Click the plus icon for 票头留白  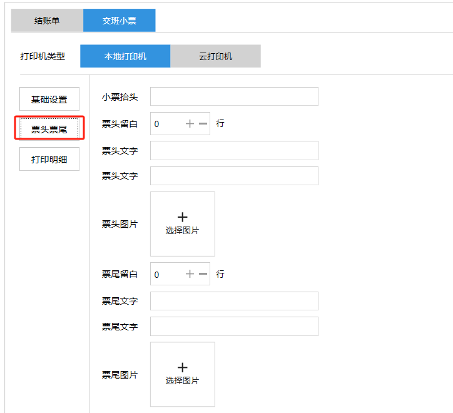tap(190, 124)
